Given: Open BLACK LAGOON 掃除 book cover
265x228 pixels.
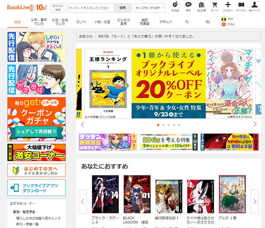Looking at the screenshot, I should (x=137, y=194).
